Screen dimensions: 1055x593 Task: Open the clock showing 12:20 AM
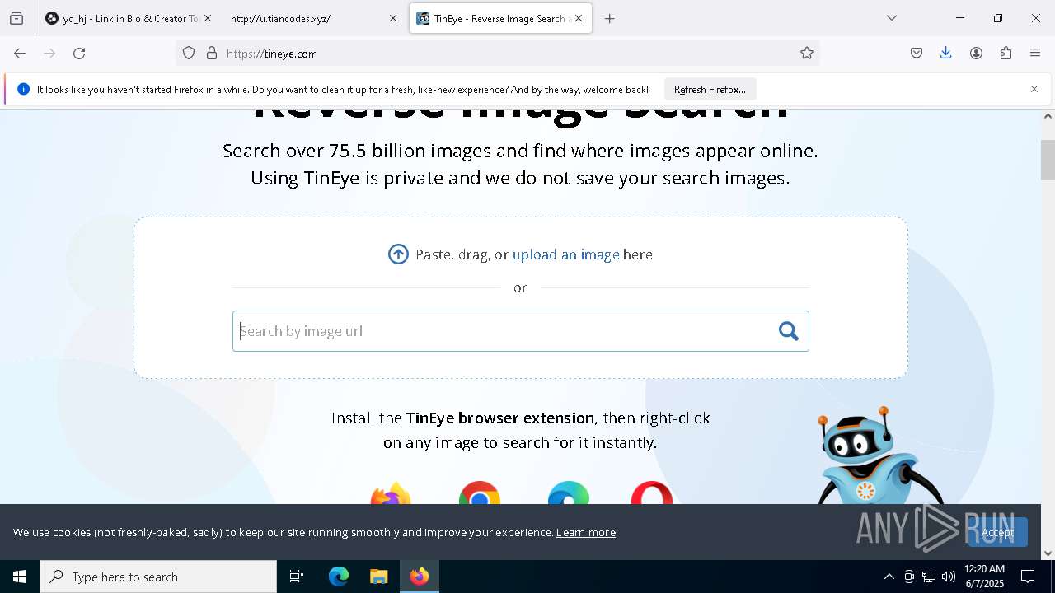pyautogui.click(x=984, y=577)
